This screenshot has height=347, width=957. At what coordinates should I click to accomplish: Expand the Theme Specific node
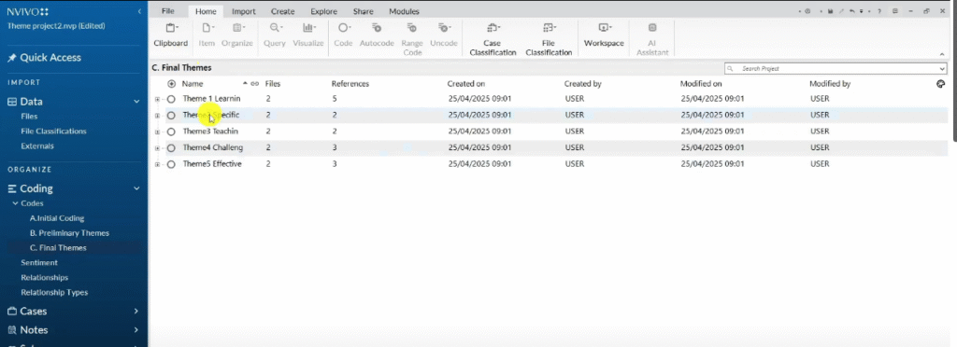157,115
